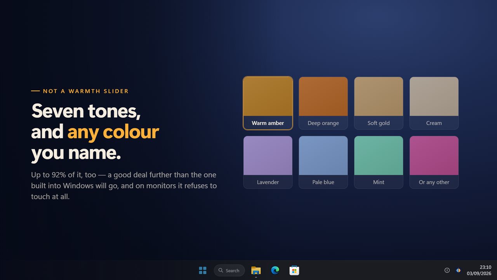Click the 'Seven tones,' heading line

click(86, 111)
